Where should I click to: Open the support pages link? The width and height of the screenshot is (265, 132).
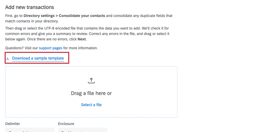click(51, 48)
